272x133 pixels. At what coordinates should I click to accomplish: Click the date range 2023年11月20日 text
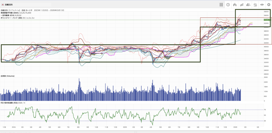pos(41,10)
